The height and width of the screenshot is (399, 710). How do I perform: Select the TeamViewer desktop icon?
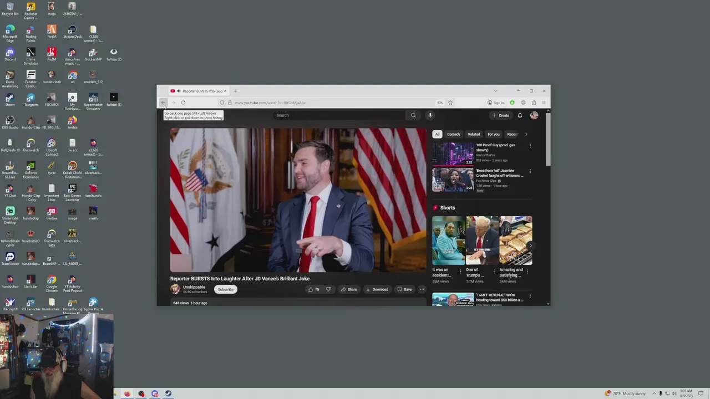[10, 259]
